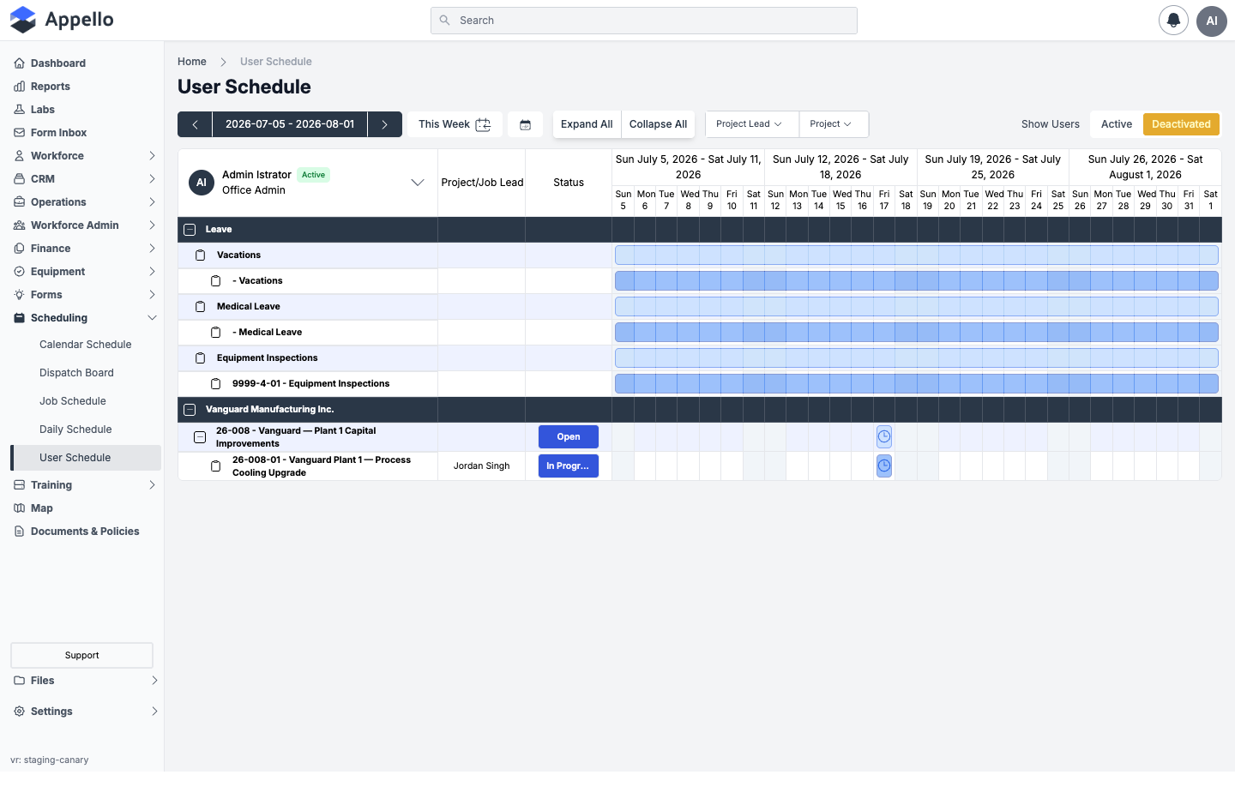Viewport: 1235px width, 787px height.
Task: Collapse the Scheduling sidebar section
Action: [x=85, y=318]
